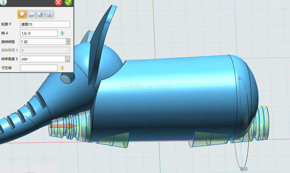
Task: Cancel the revolve with the red X
Action: (58, 3)
